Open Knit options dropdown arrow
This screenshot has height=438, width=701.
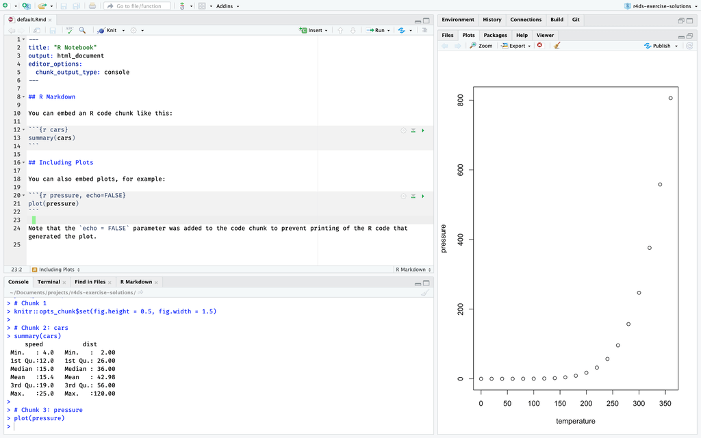(x=123, y=30)
